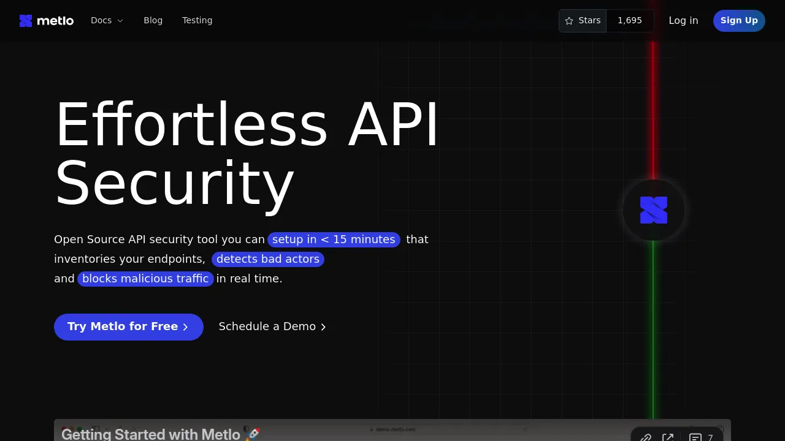Click the 'setup in < 15 minutes' highlight

click(334, 239)
